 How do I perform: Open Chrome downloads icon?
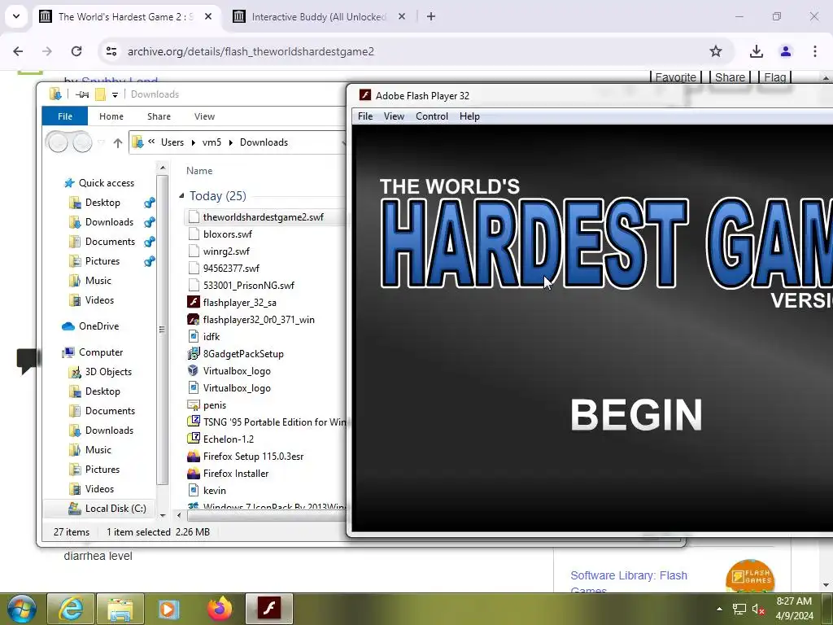[x=757, y=51]
